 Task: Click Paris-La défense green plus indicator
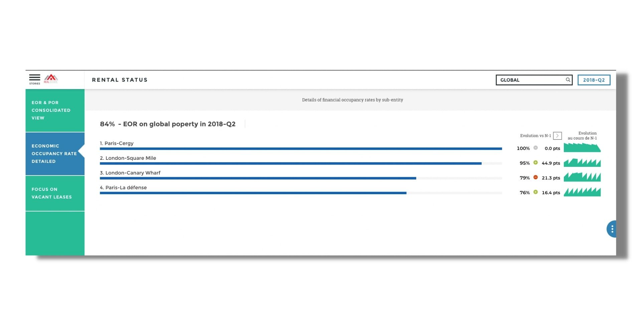pyautogui.click(x=535, y=192)
